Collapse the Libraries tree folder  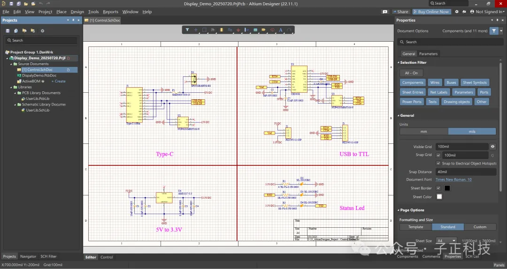click(x=11, y=87)
